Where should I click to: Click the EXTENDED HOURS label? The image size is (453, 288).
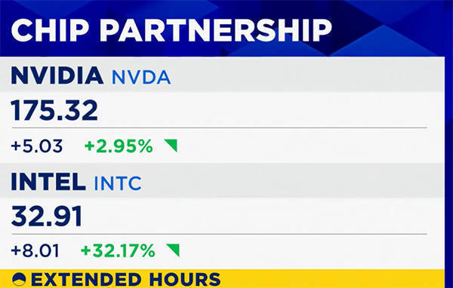[x=125, y=280]
